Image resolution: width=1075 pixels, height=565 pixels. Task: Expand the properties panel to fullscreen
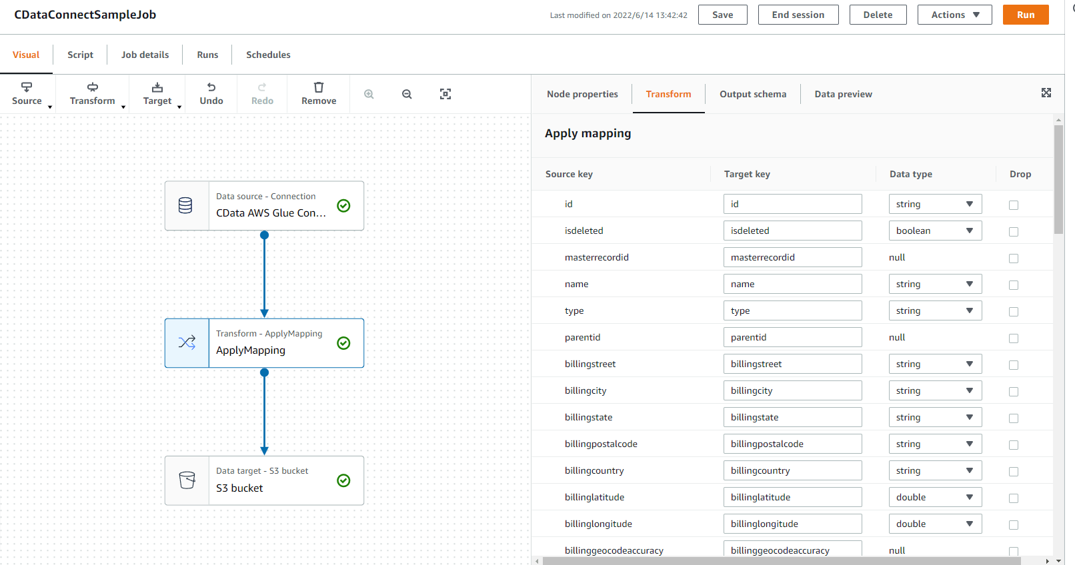[1046, 93]
